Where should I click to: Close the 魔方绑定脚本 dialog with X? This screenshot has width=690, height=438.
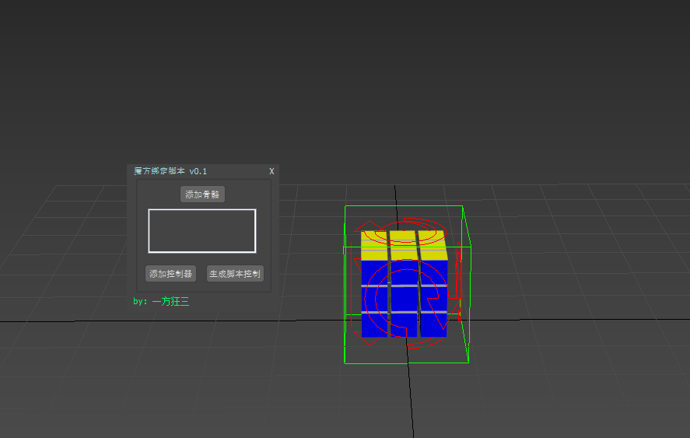point(271,171)
